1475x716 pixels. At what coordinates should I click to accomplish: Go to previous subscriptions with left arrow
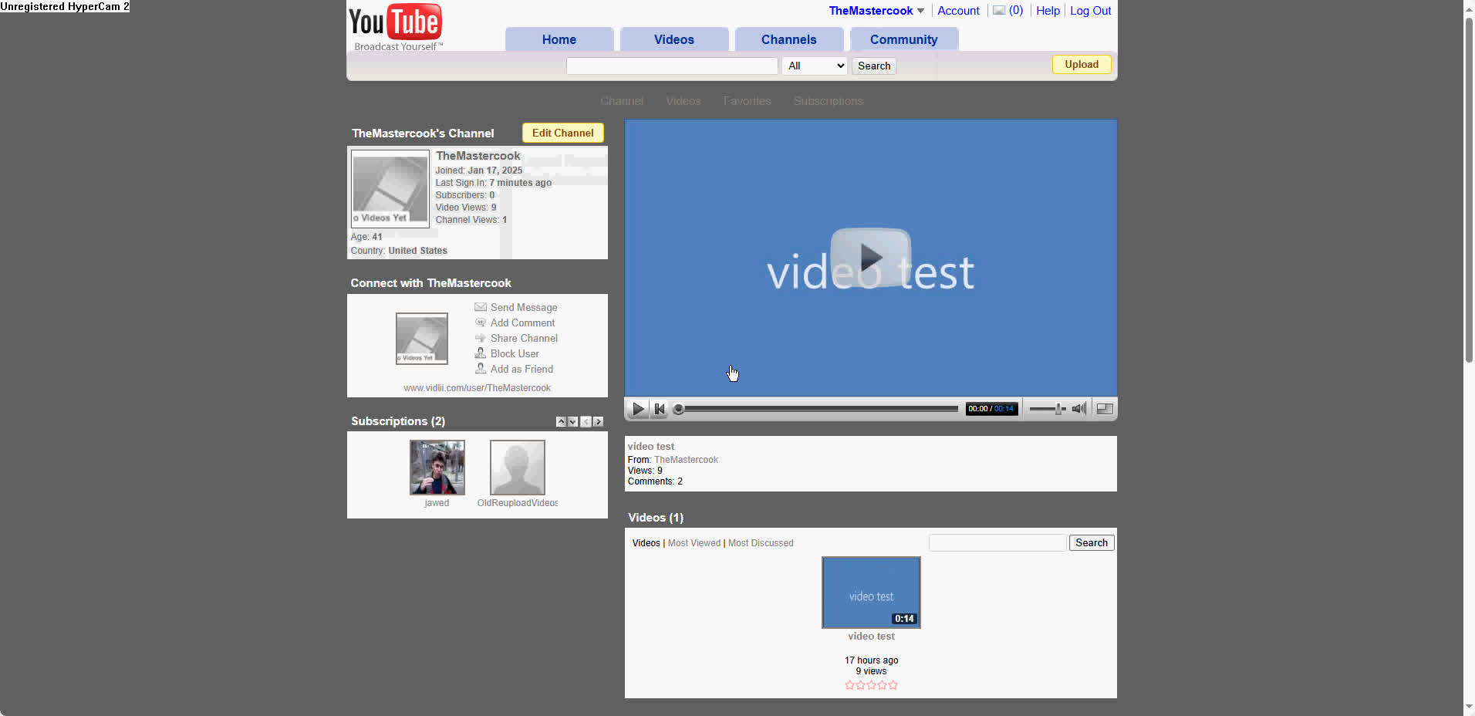click(586, 421)
